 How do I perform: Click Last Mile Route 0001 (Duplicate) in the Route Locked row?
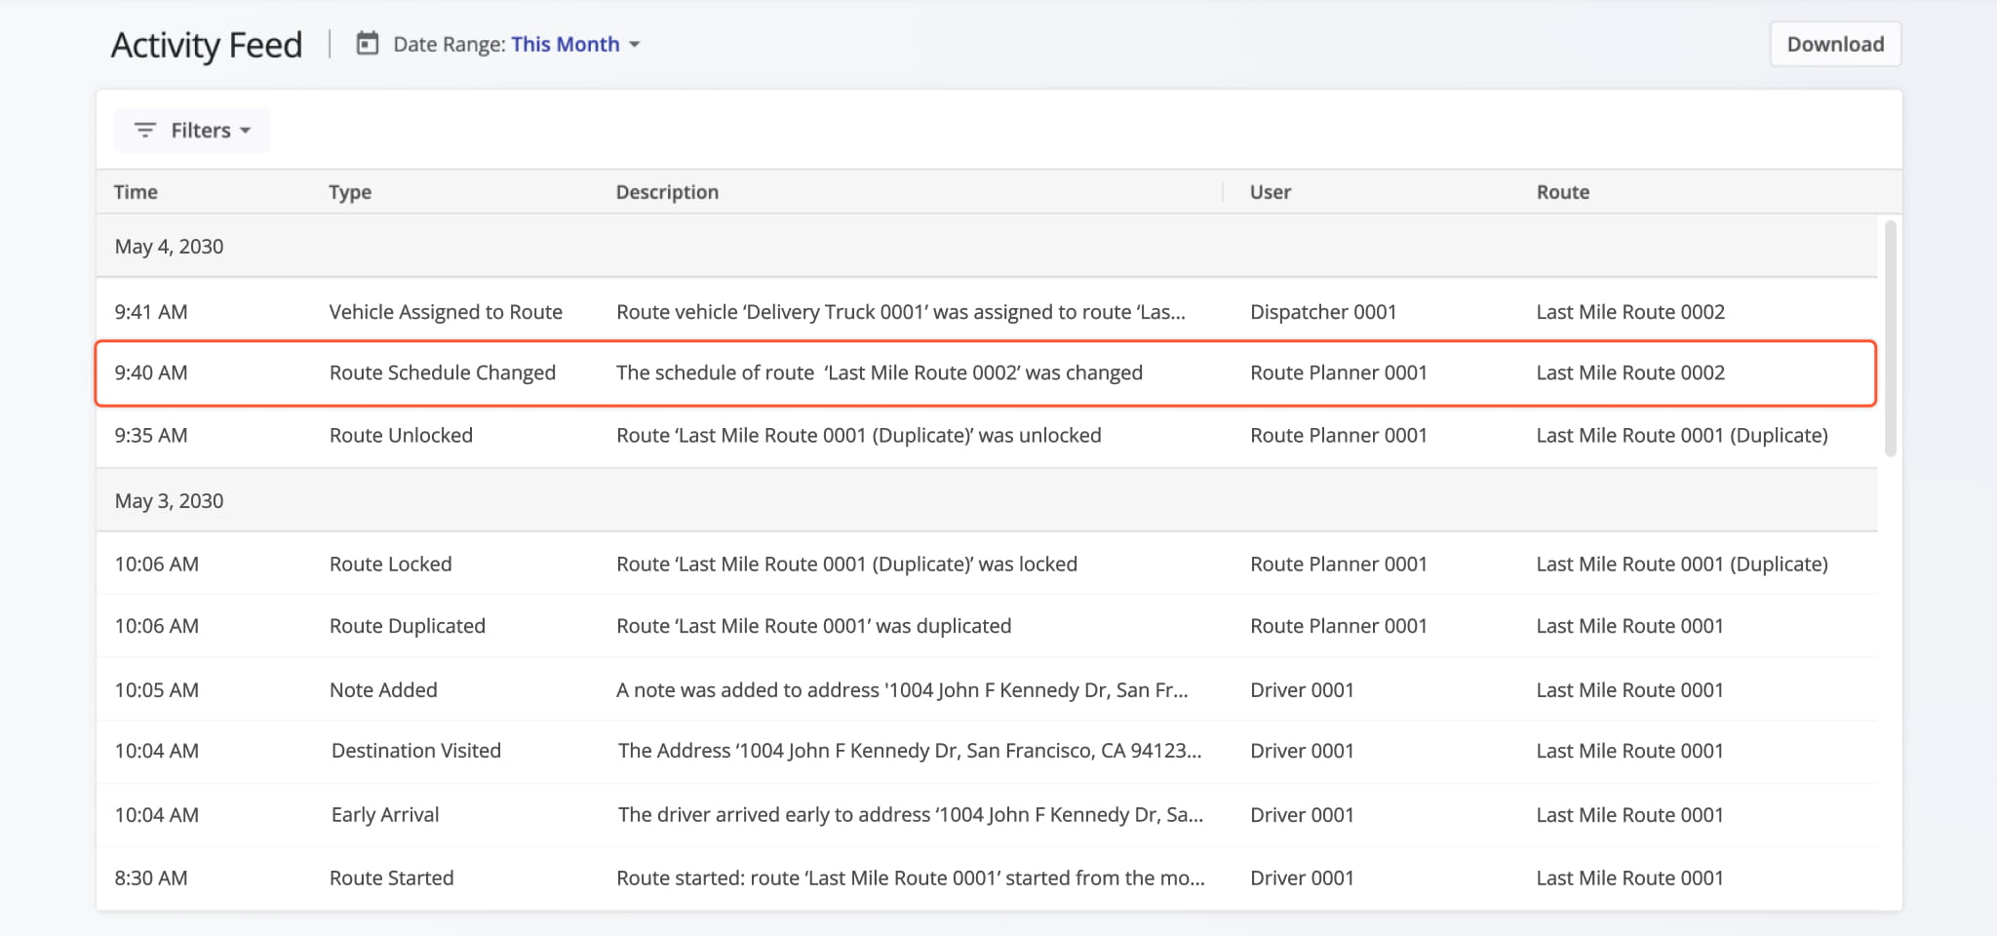(1682, 564)
